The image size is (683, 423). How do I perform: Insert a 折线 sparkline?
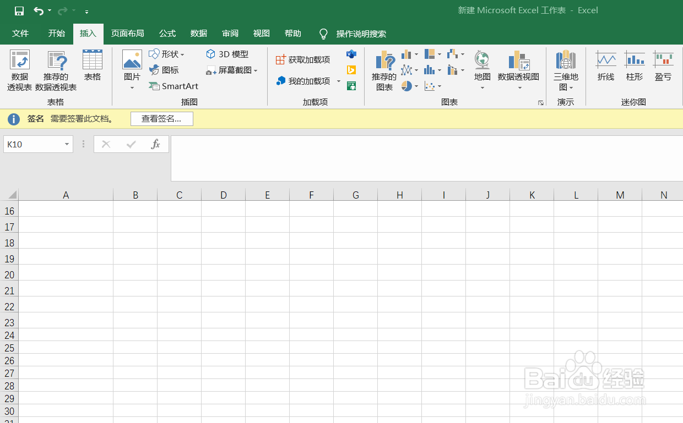pos(606,66)
